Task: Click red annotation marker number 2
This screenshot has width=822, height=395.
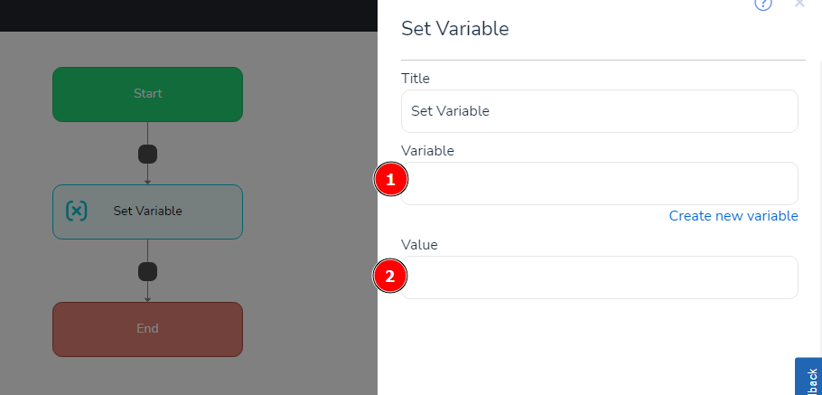Action: pyautogui.click(x=390, y=276)
